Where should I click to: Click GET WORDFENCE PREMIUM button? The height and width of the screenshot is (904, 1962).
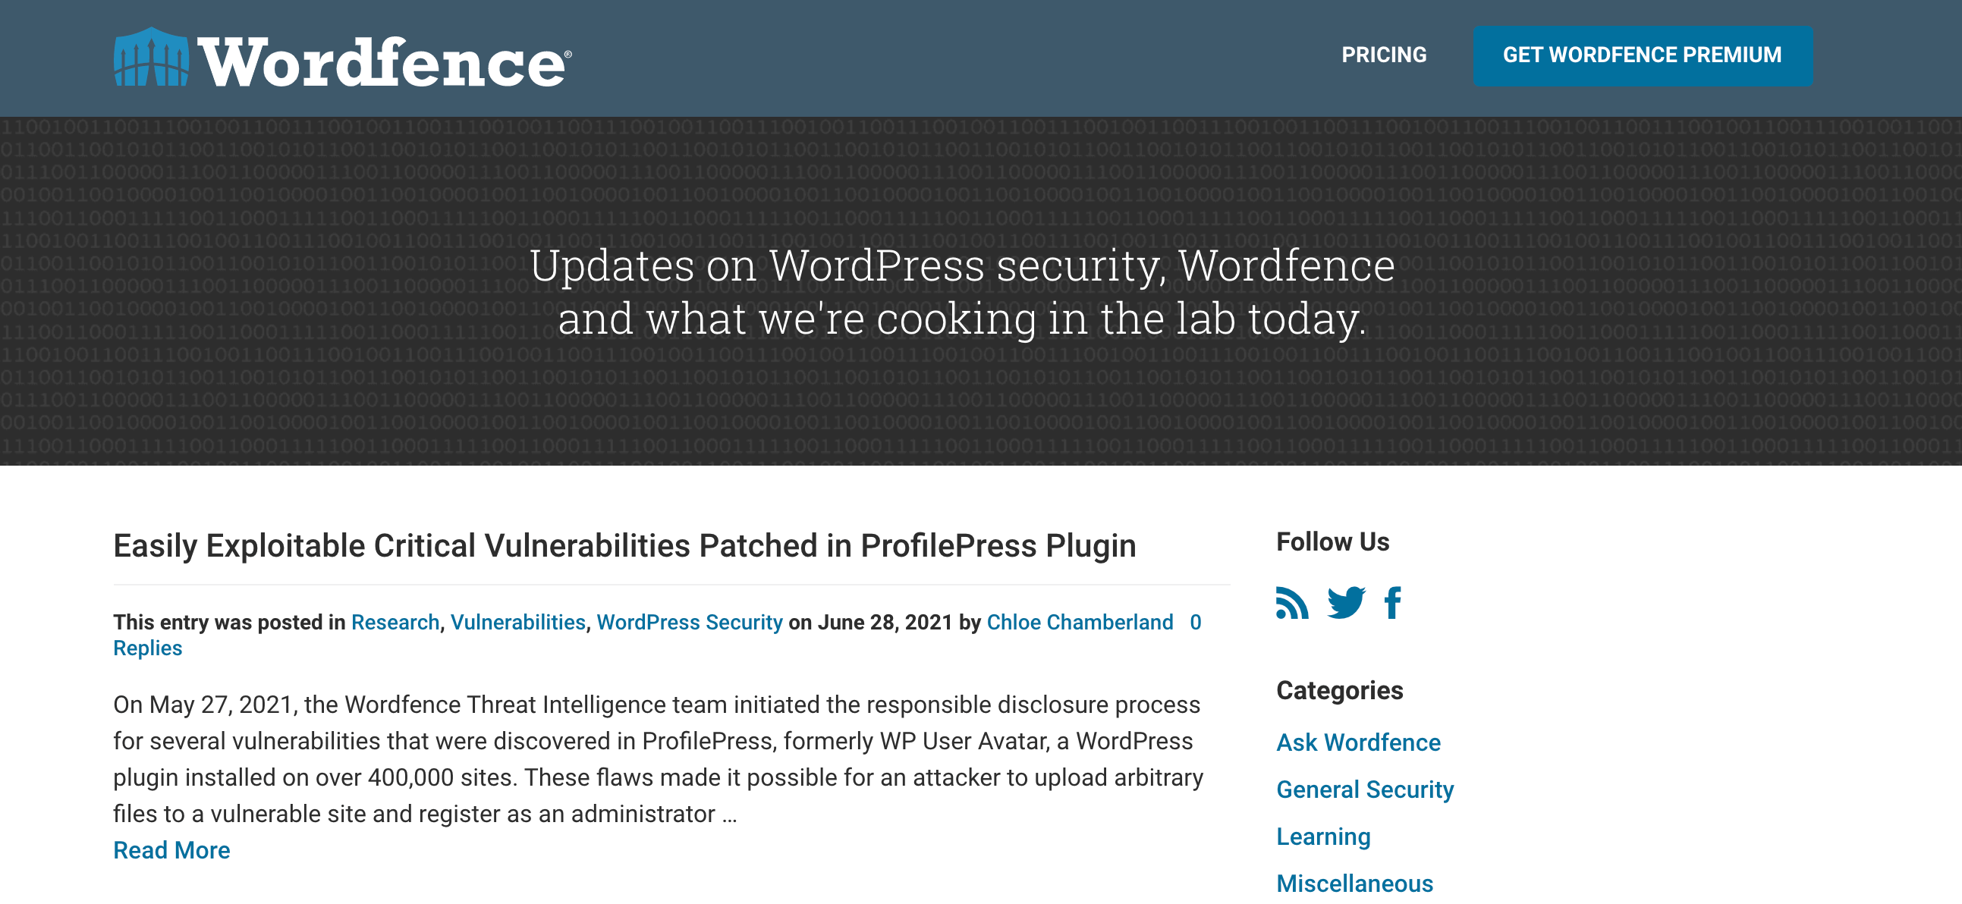(1642, 55)
